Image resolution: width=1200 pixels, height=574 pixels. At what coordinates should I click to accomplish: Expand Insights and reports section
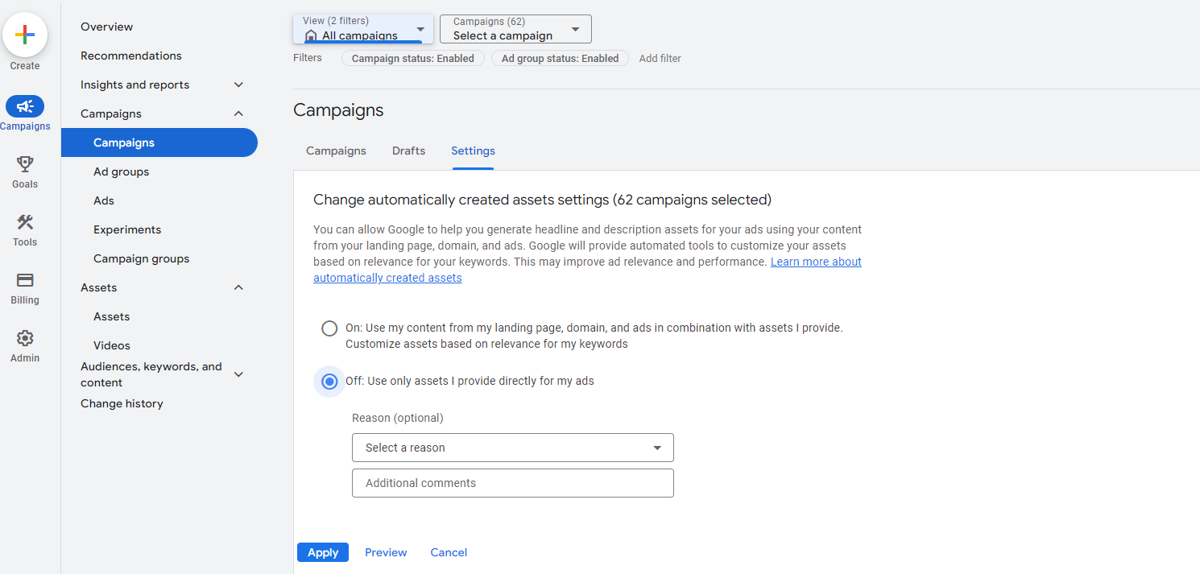click(x=238, y=85)
